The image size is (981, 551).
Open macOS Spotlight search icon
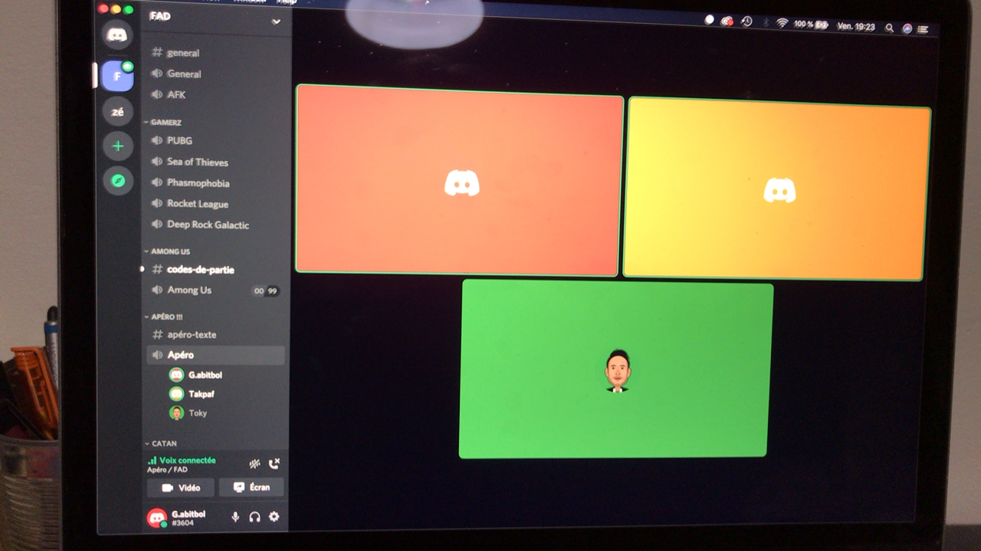pyautogui.click(x=889, y=28)
